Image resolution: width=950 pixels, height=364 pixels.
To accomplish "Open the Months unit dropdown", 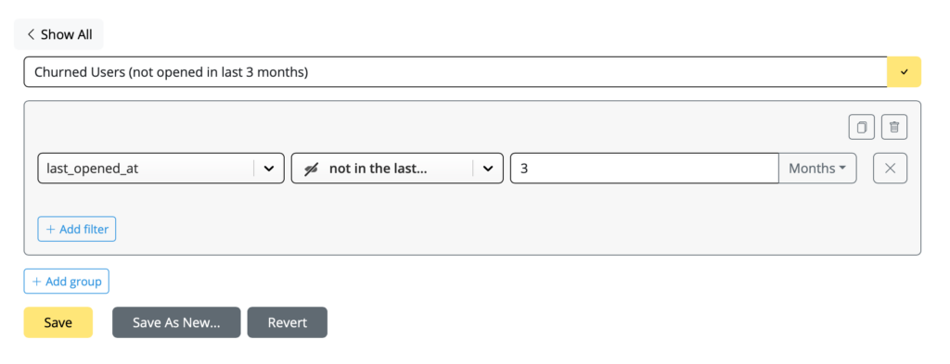I will 817,168.
